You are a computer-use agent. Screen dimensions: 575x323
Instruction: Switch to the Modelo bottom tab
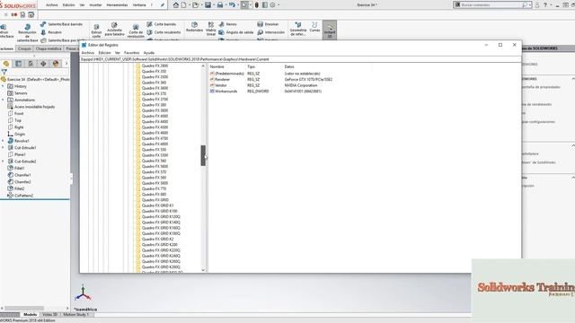click(x=30, y=315)
